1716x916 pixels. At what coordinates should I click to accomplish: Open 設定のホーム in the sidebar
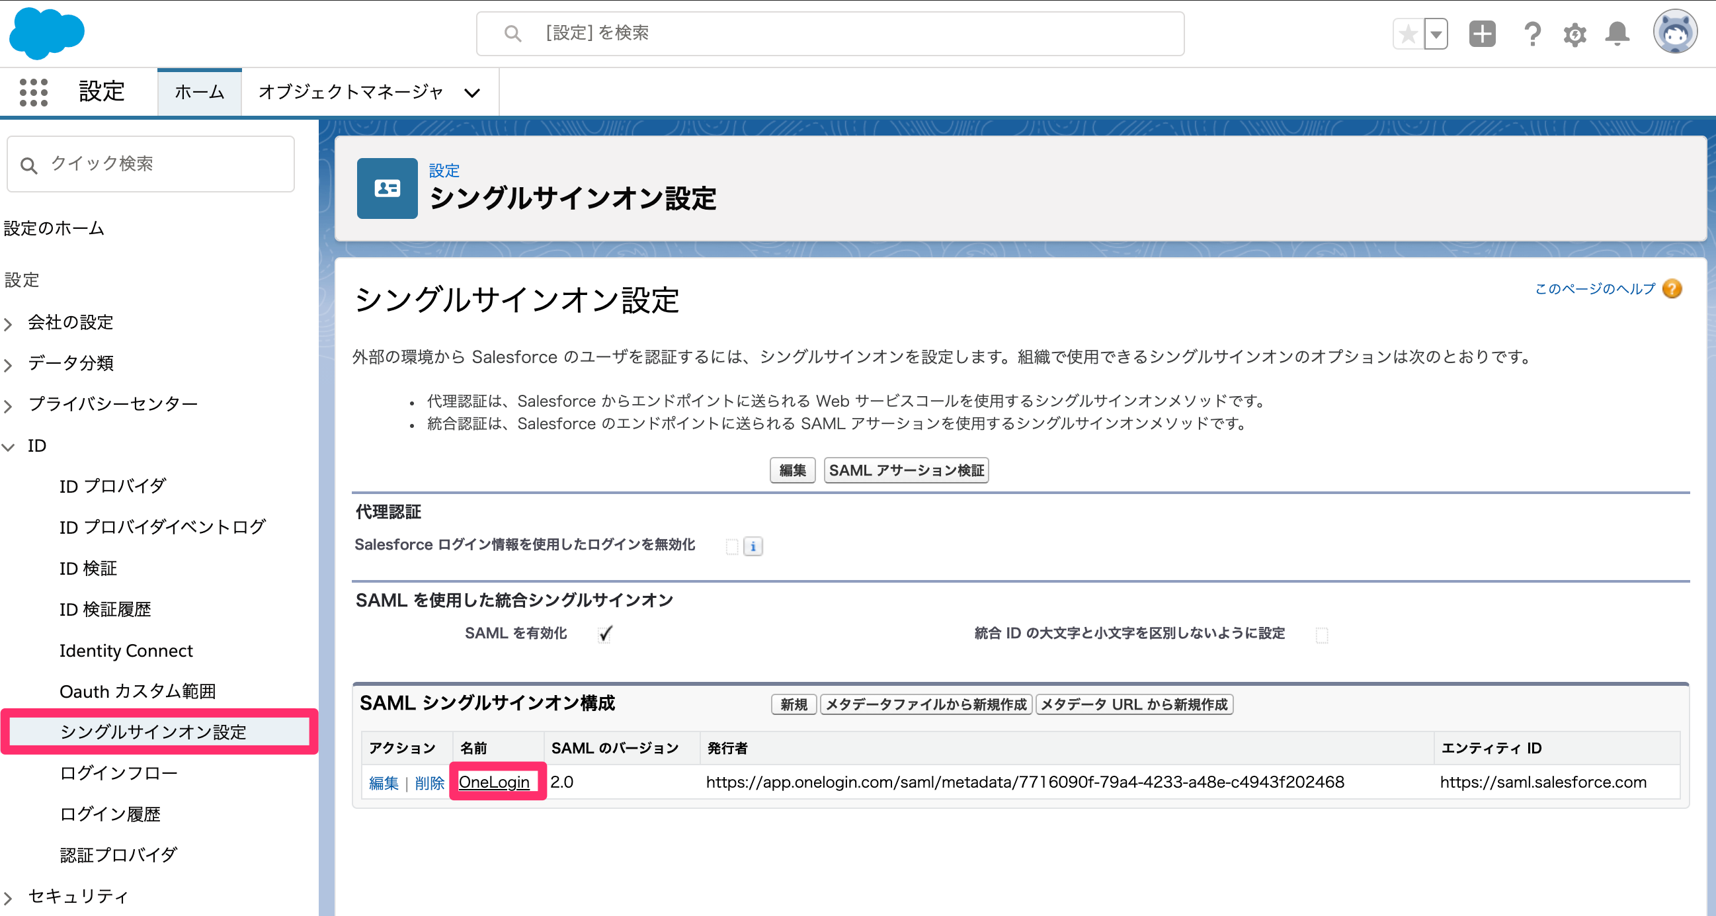(x=54, y=228)
